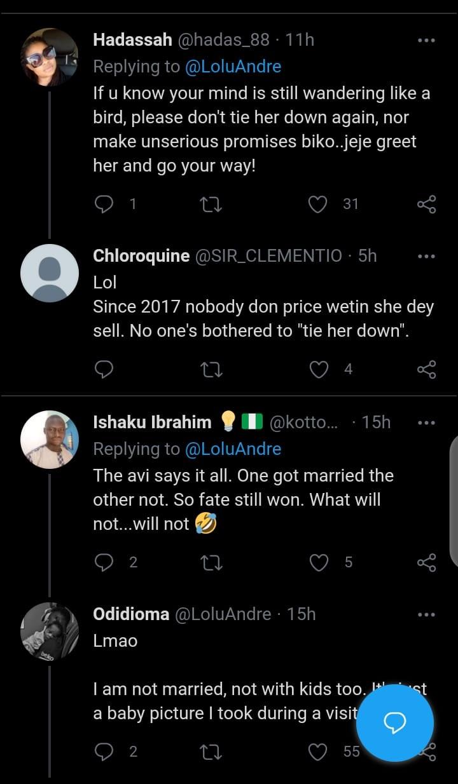This screenshot has width=458, height=784.
Task: Open @LoluAndre link in Ishaku's reply
Action: [233, 449]
